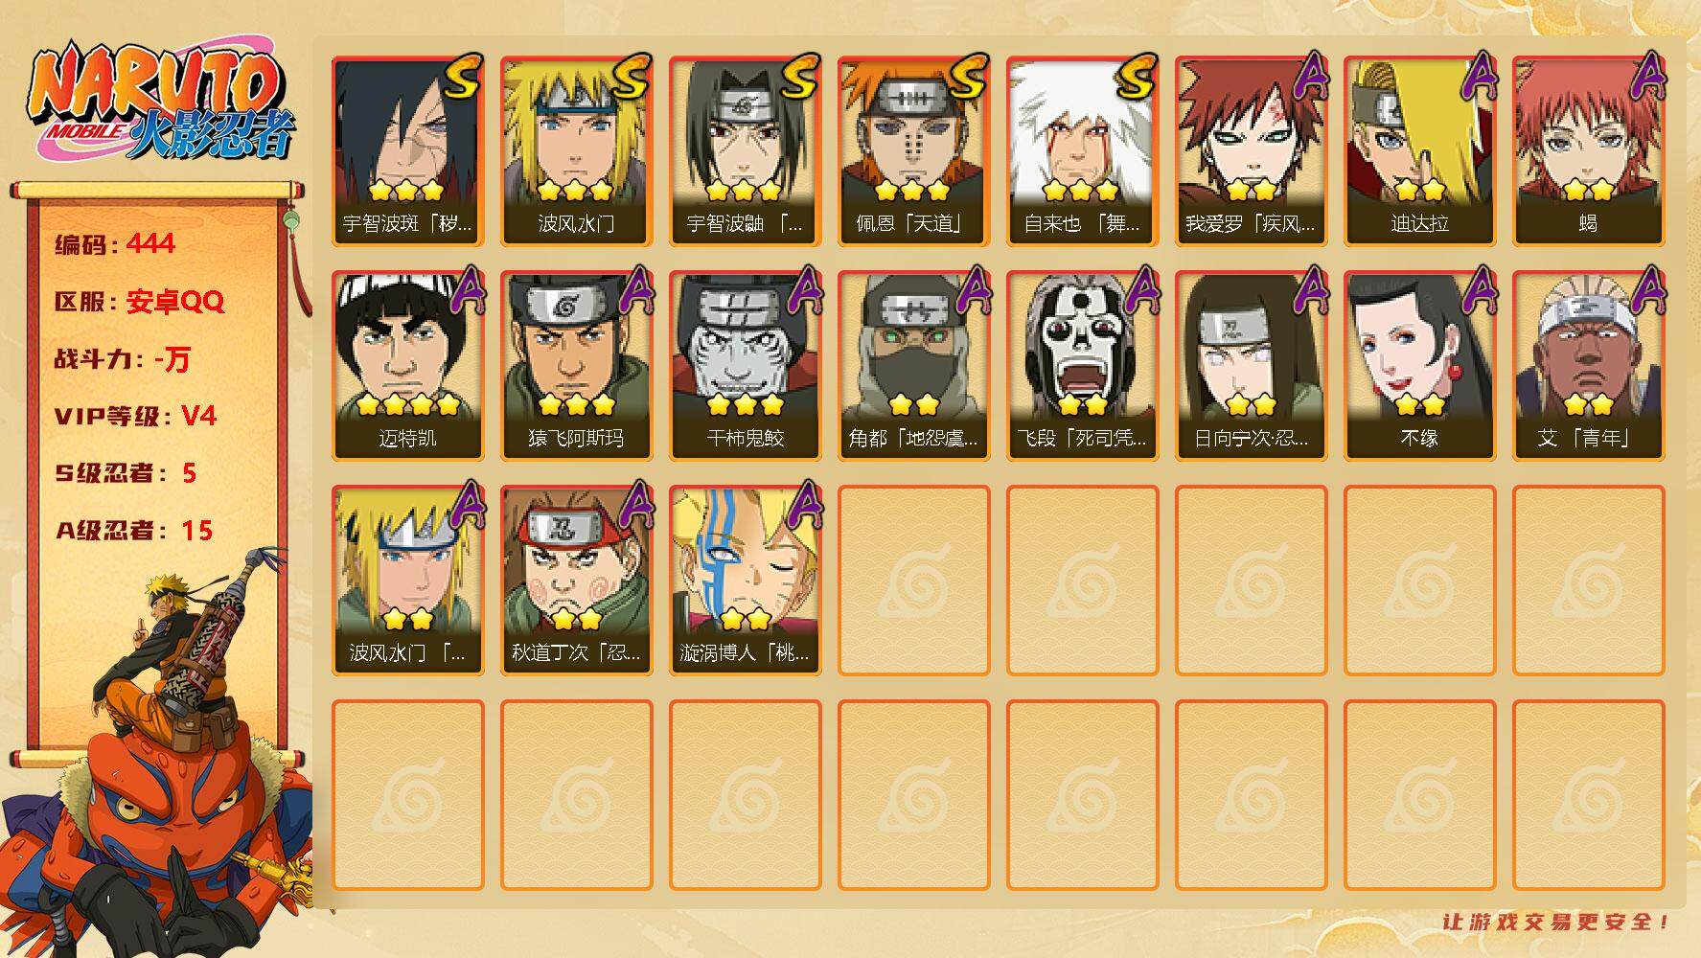The width and height of the screenshot is (1701, 958).
Task: Click the 日向宁次 ninja card name label
Action: point(1251,439)
